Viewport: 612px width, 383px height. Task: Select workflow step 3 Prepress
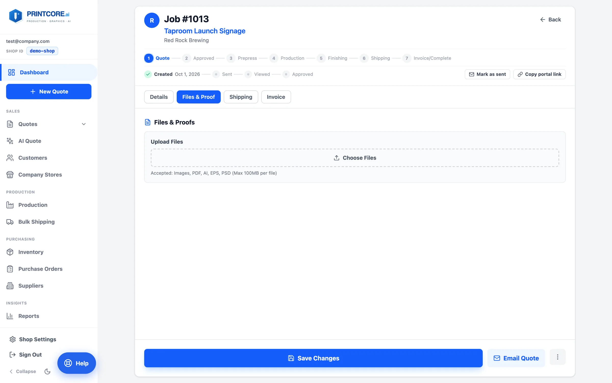(242, 58)
